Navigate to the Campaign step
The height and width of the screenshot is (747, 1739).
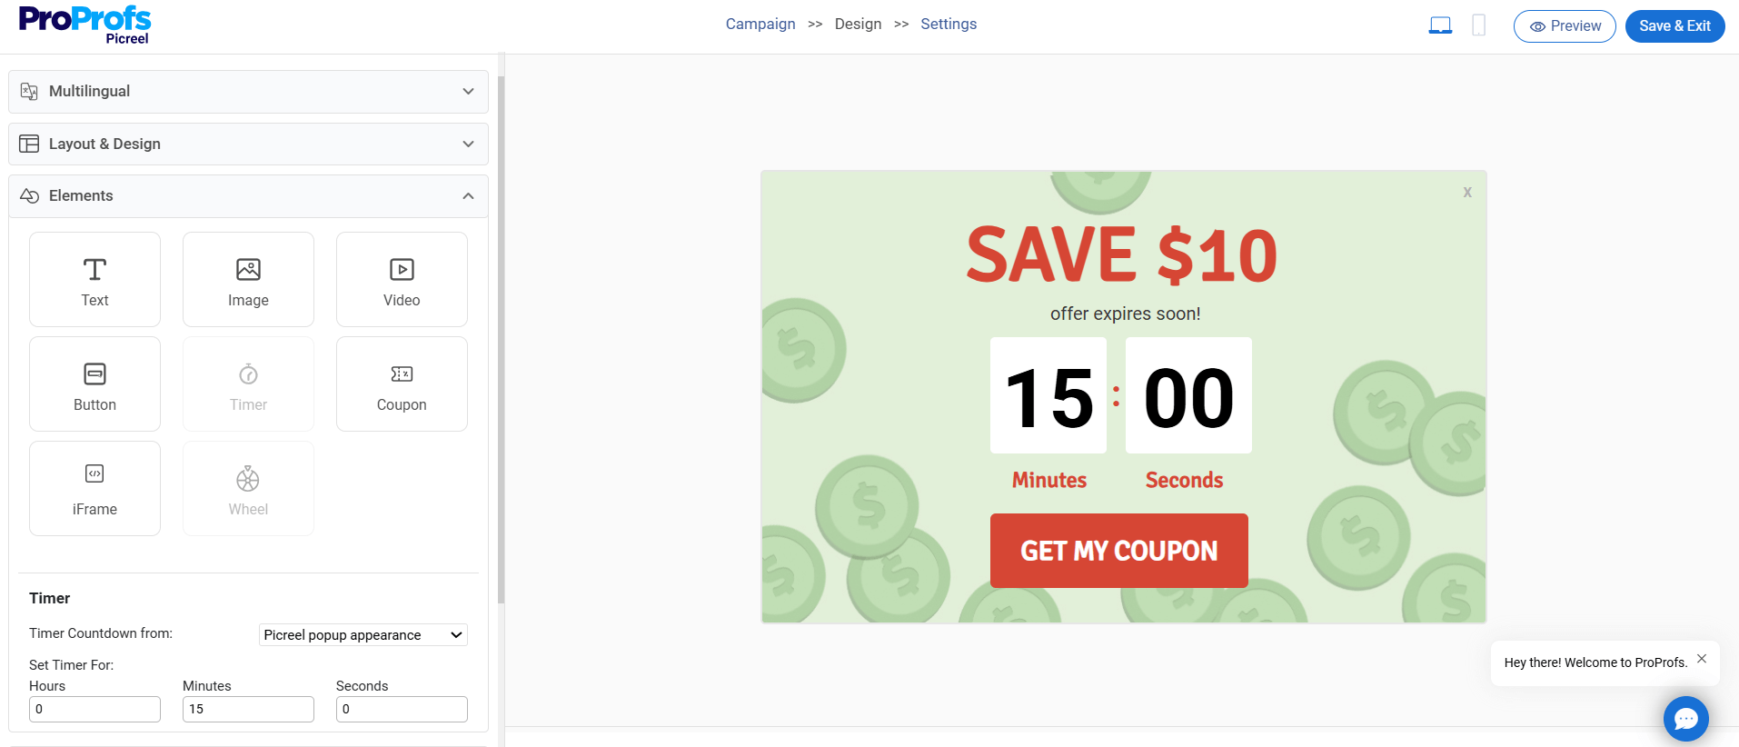click(x=760, y=24)
